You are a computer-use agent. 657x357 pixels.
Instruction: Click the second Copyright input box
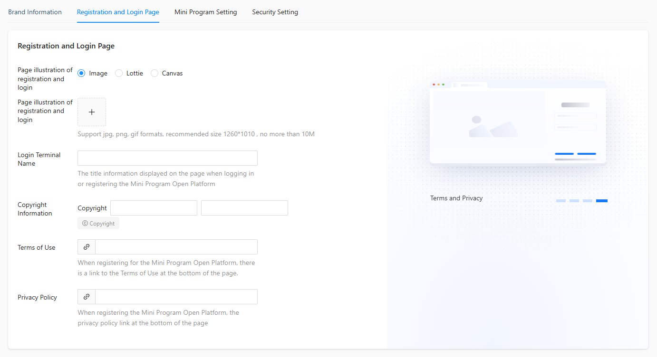click(244, 208)
